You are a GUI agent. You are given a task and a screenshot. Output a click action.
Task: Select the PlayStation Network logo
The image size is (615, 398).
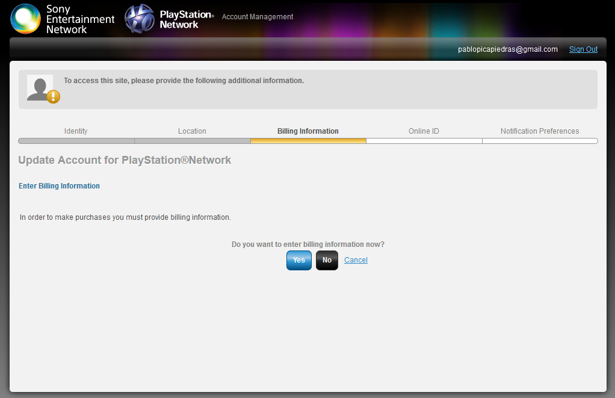(x=168, y=17)
